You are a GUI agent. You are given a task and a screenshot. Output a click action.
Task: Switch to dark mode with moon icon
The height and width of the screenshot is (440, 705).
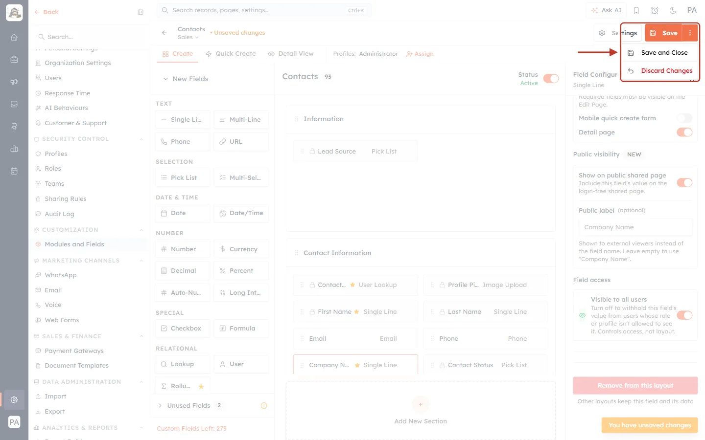tap(673, 10)
